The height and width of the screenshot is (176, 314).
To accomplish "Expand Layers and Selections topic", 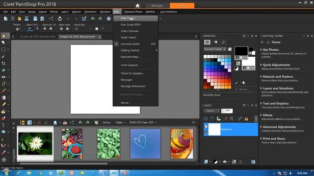I will [x=278, y=88].
